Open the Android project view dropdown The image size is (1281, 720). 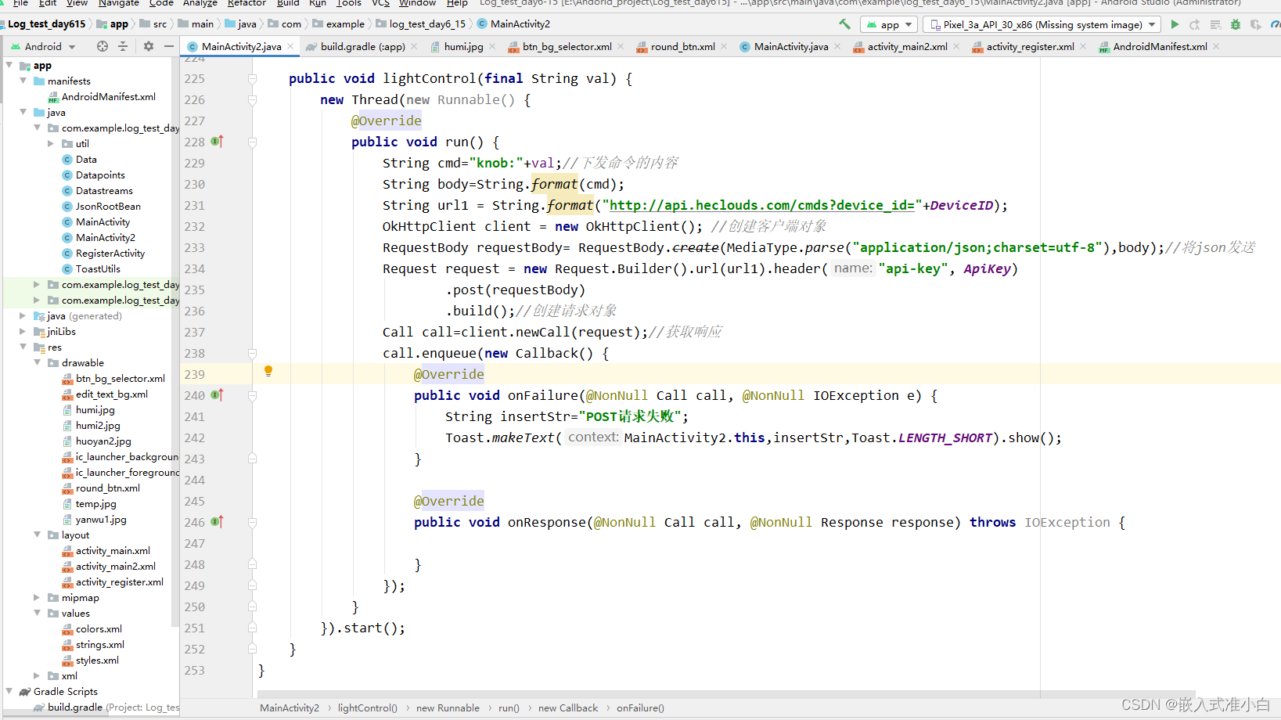[43, 46]
